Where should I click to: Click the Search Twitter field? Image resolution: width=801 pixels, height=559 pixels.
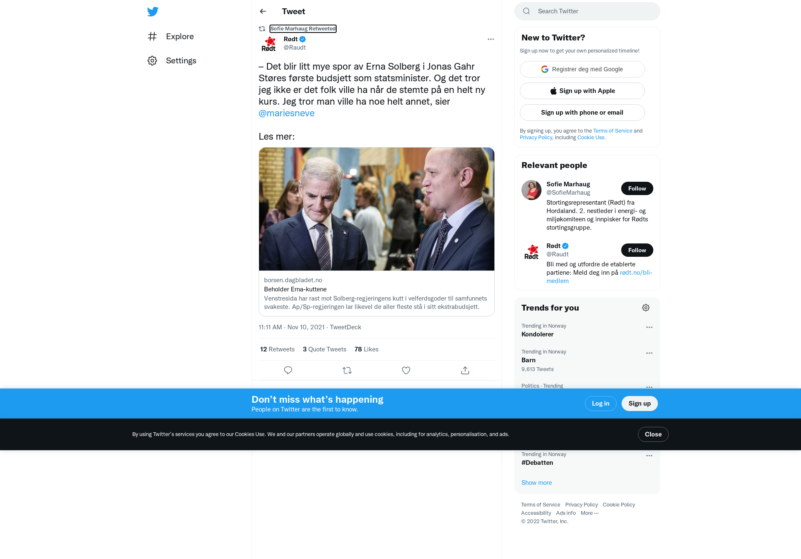[587, 11]
